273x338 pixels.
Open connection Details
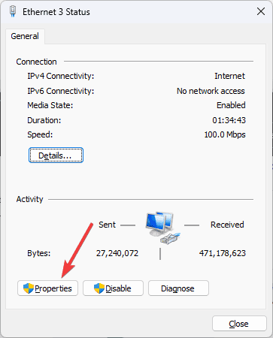coord(56,155)
